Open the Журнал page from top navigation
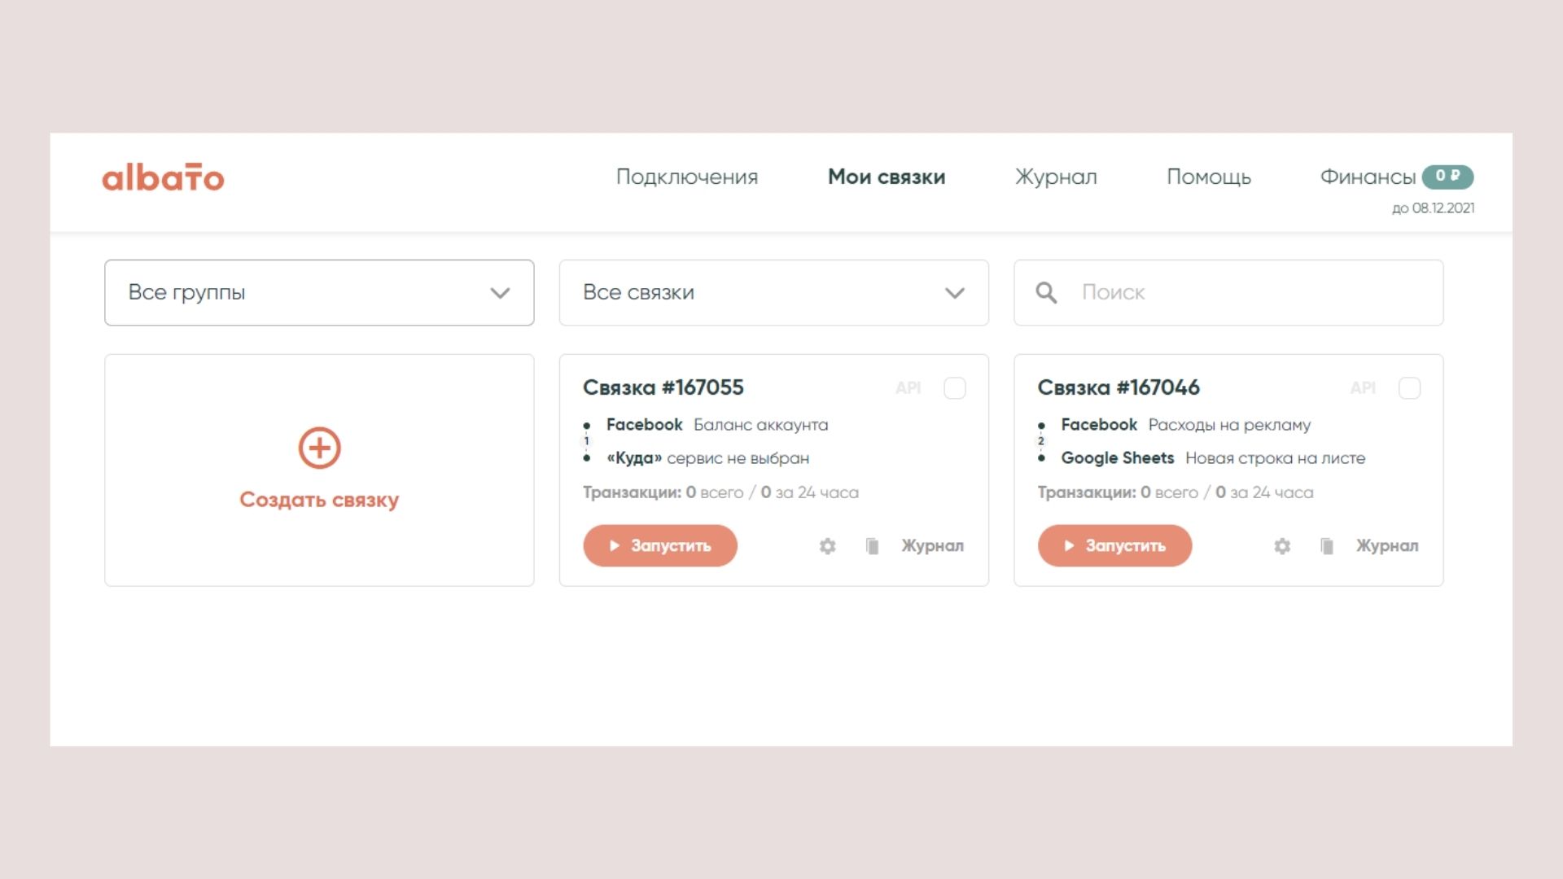The image size is (1563, 879). pos(1056,177)
